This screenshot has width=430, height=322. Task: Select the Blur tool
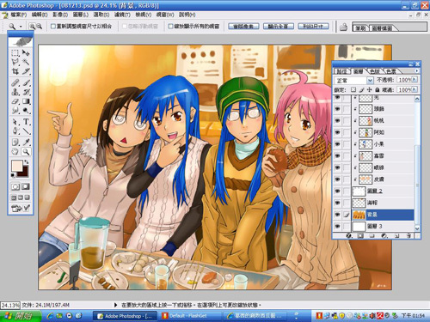[15, 111]
